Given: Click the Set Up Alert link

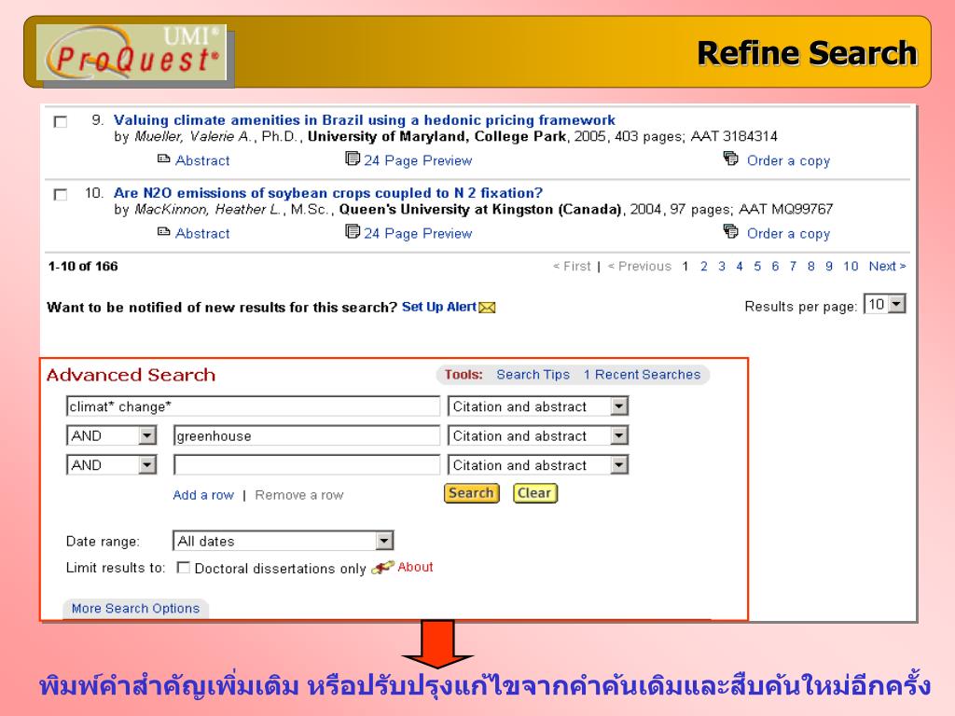Looking at the screenshot, I should pos(439,307).
